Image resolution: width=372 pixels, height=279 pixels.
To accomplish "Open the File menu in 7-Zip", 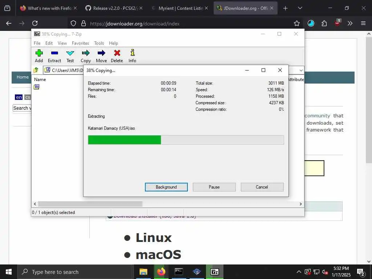I will (37, 43).
